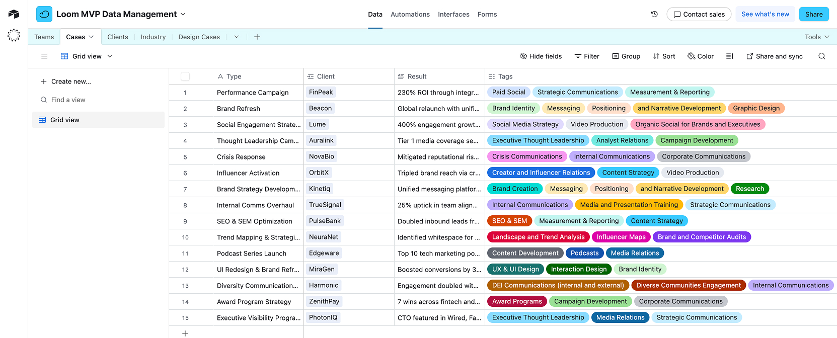This screenshot has width=837, height=338.
Task: Open the Design Cases table tab
Action: click(199, 37)
